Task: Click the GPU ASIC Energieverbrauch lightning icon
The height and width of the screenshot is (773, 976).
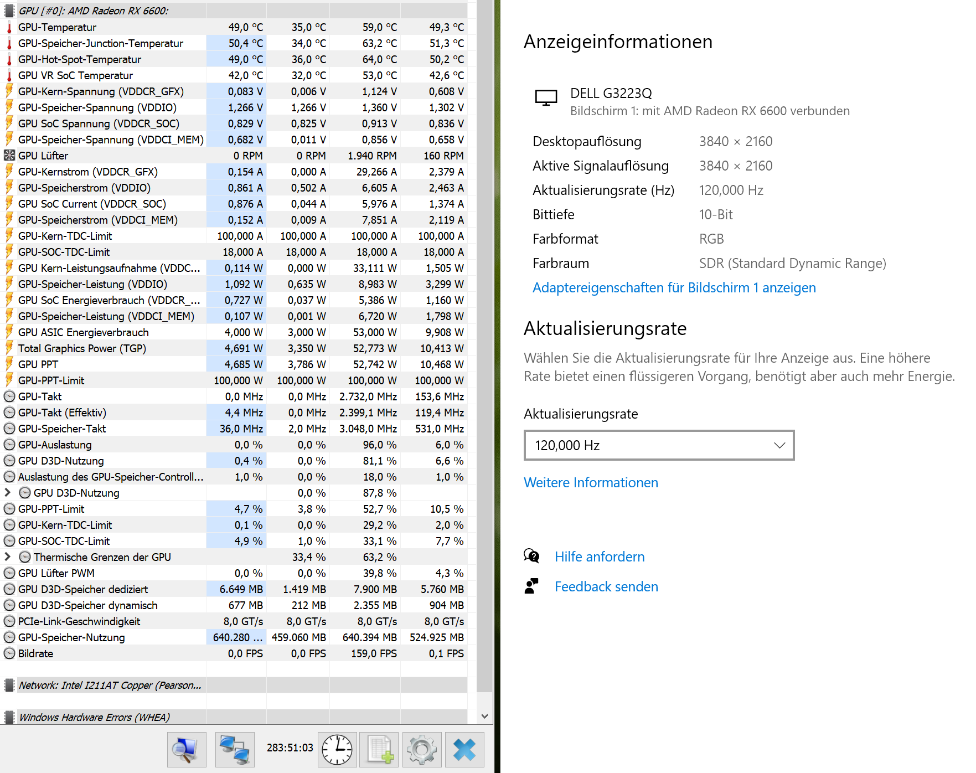Action: point(9,332)
